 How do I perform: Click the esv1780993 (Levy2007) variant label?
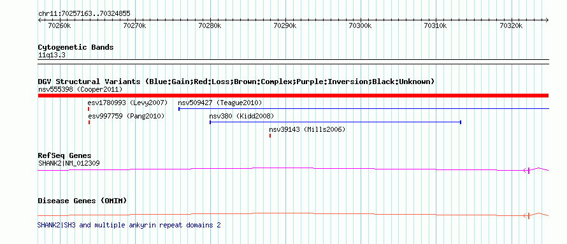pyautogui.click(x=127, y=103)
